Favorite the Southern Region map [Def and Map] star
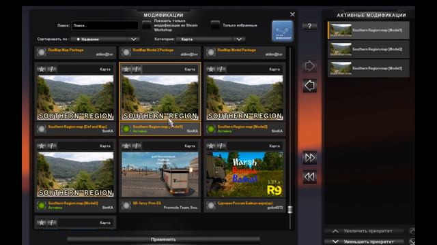 point(42,69)
